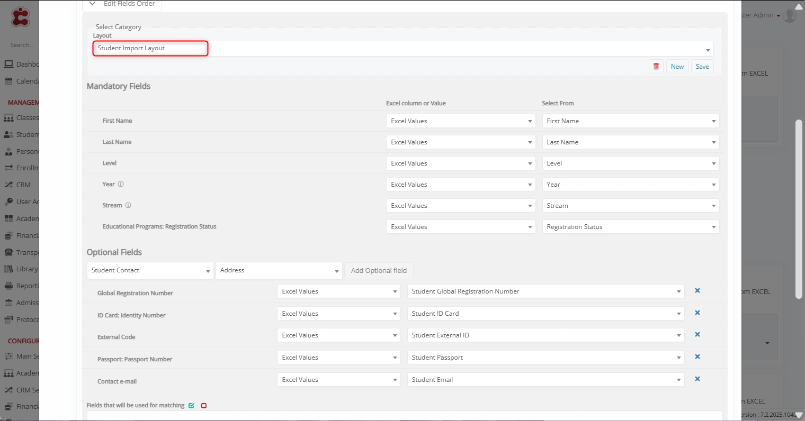Check all fields used for matching
The width and height of the screenshot is (805, 421).
click(x=192, y=406)
